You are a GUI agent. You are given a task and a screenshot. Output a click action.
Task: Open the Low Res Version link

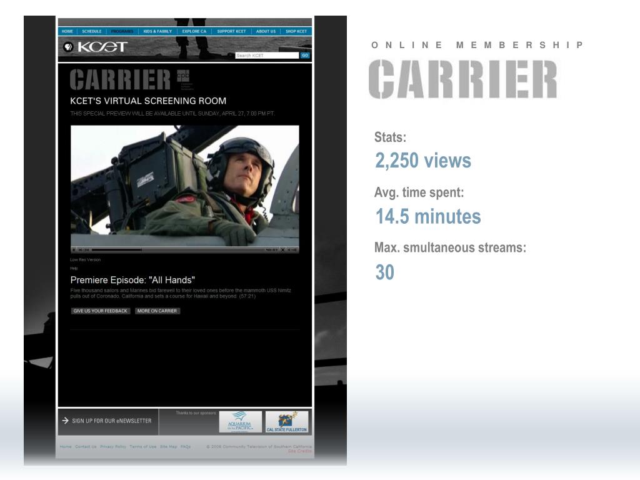click(x=85, y=259)
